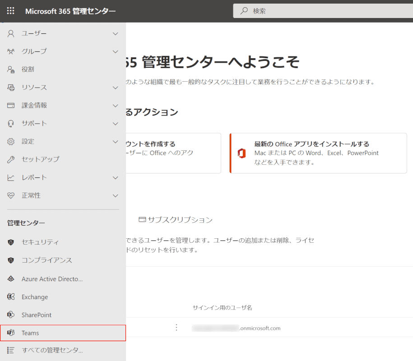Click the Microsoft 365 管理センター title
The height and width of the screenshot is (361, 413).
70,11
